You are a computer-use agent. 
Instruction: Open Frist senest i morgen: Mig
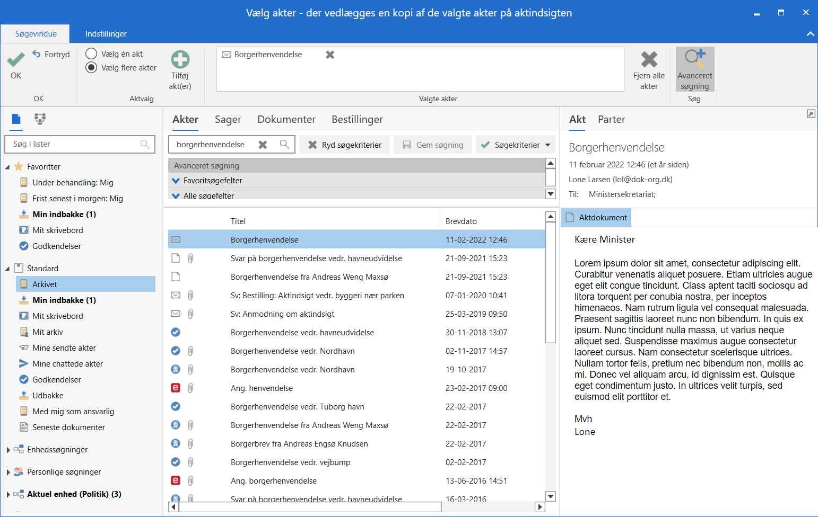[77, 198]
